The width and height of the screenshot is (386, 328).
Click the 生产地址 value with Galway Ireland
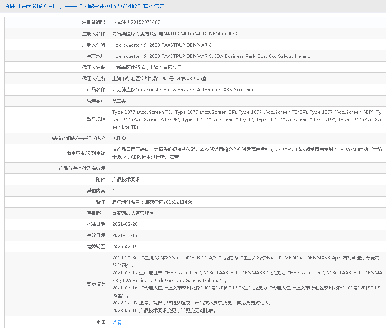click(211, 56)
